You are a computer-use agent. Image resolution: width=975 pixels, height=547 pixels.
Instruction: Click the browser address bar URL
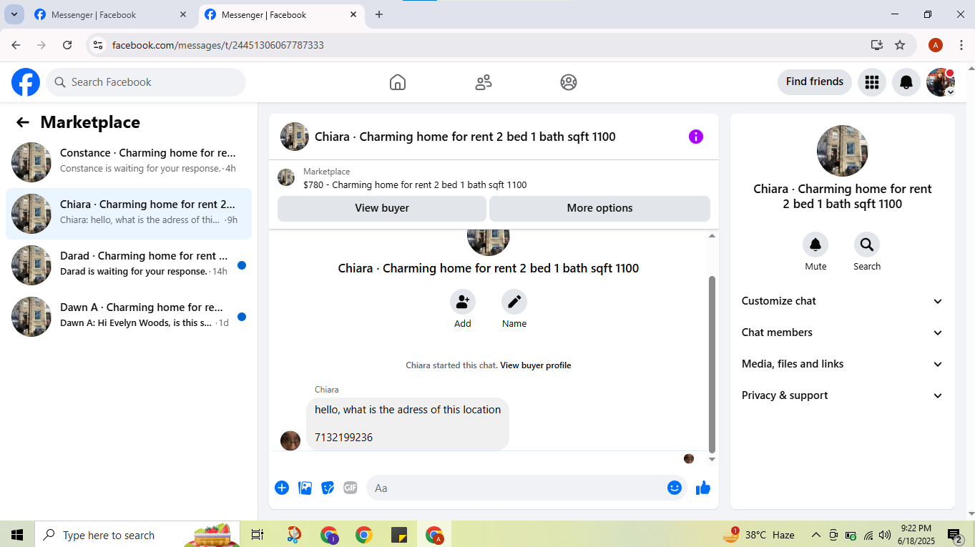(x=218, y=45)
